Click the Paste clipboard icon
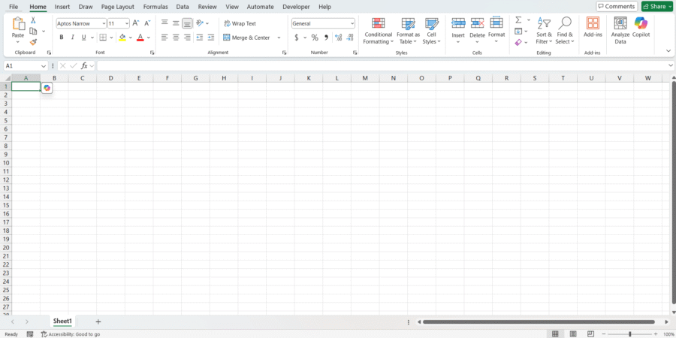This screenshot has height=338, width=676. [18, 24]
